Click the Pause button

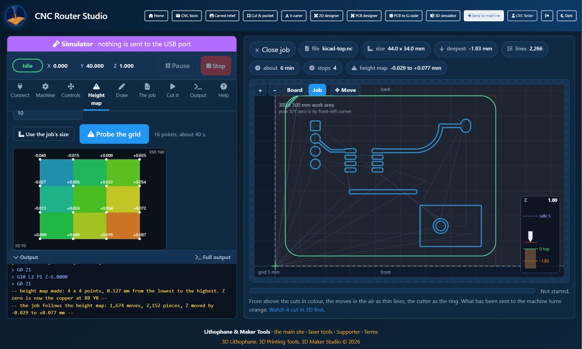click(x=178, y=66)
